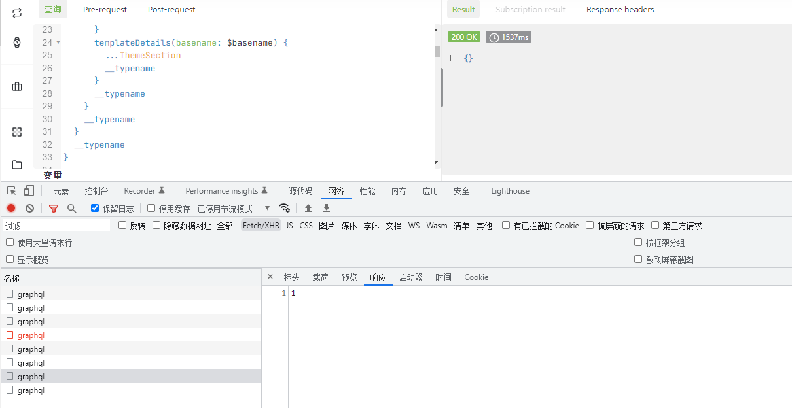Switch to the 控制台 DevTools tab
This screenshot has height=408, width=792.
pyautogui.click(x=96, y=191)
